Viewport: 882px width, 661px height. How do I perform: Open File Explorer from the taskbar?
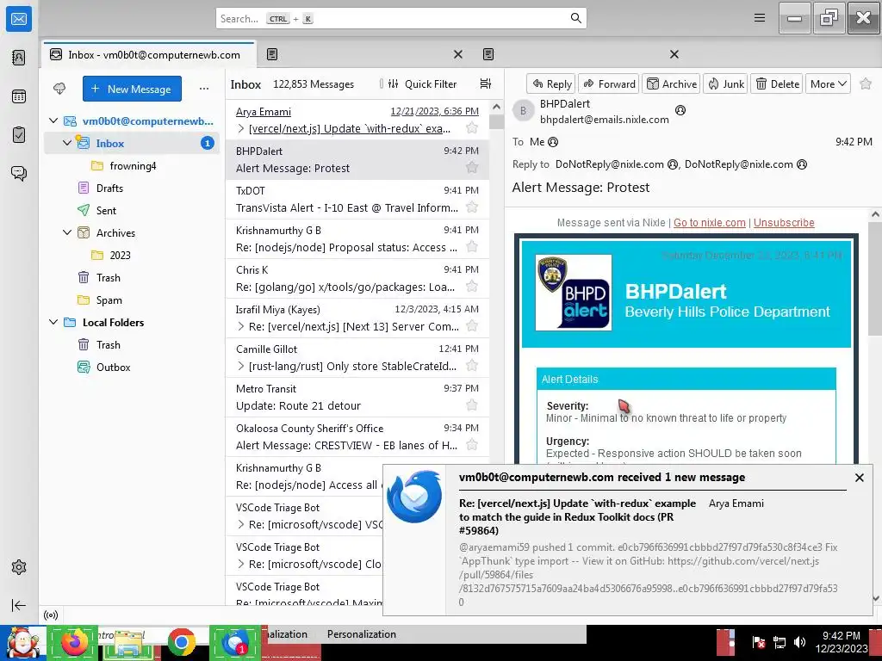click(x=127, y=642)
